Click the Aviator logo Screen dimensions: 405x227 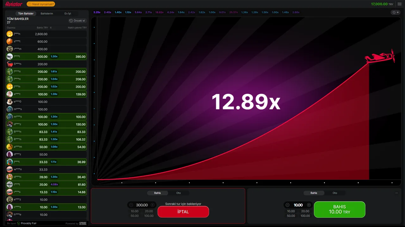[14, 4]
